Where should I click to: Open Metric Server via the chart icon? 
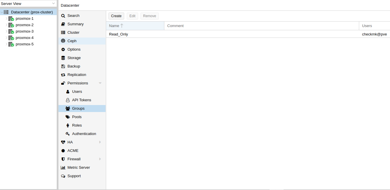(x=63, y=167)
